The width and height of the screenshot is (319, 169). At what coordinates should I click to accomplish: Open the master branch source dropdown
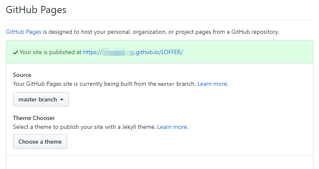[x=41, y=99]
